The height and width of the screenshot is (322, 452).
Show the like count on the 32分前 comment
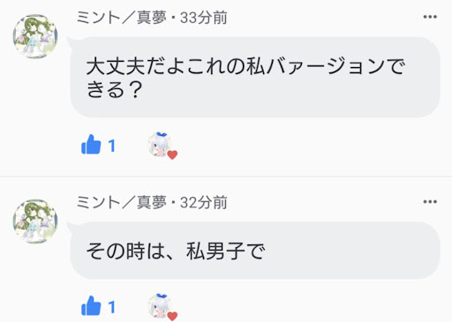pos(111,307)
